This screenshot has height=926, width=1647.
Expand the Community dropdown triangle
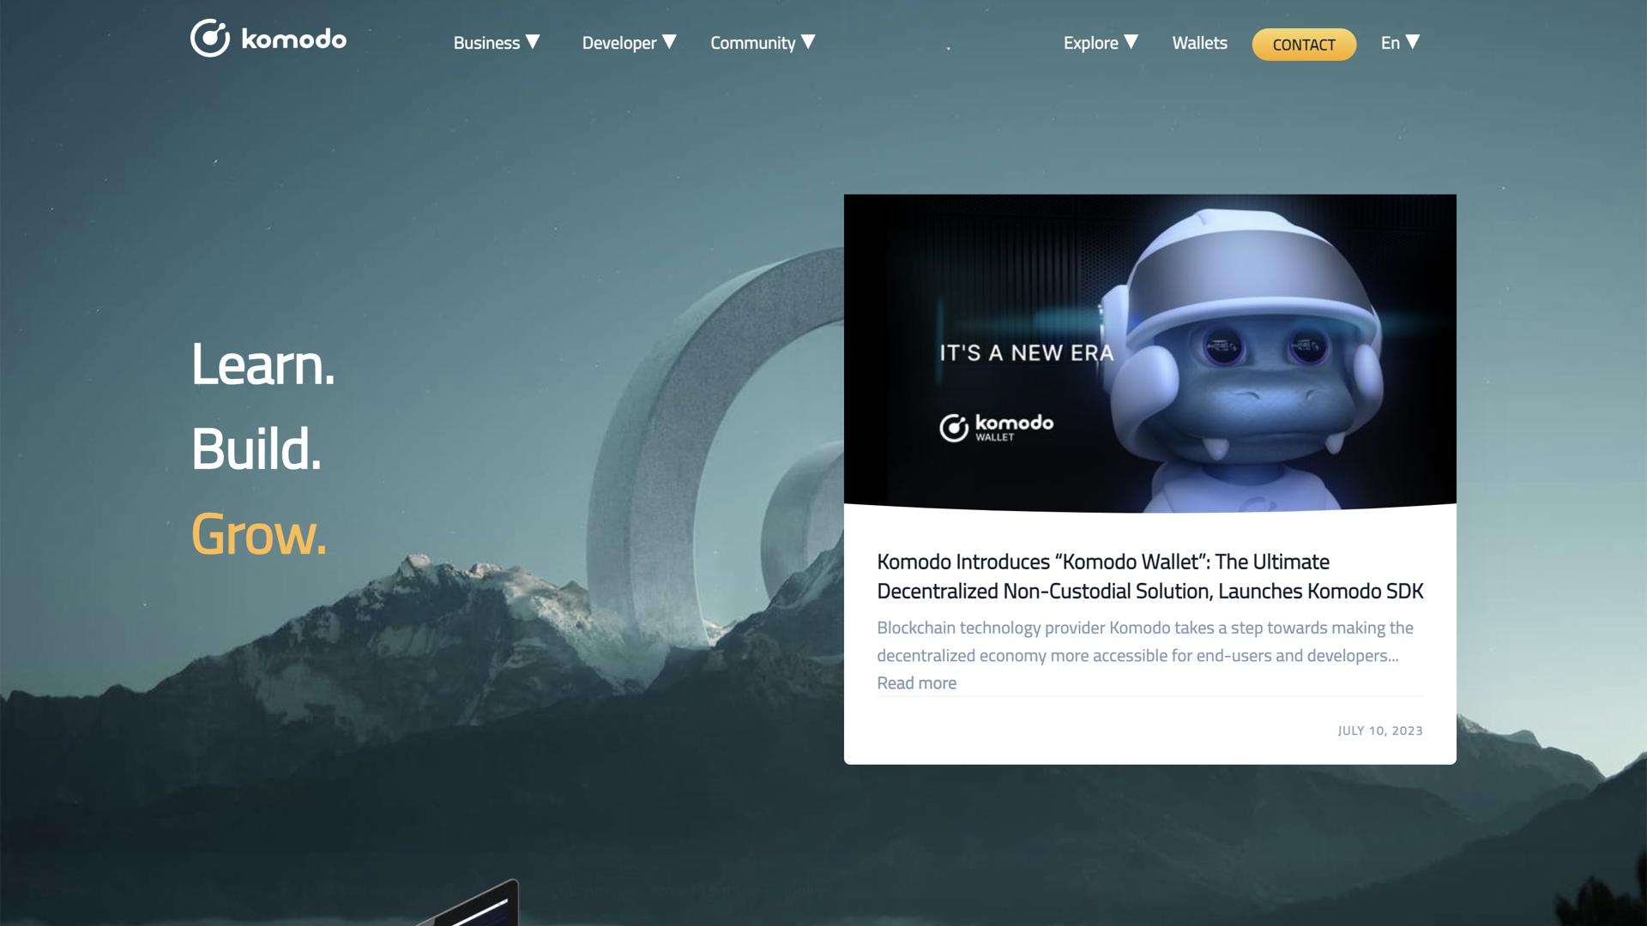coord(808,42)
